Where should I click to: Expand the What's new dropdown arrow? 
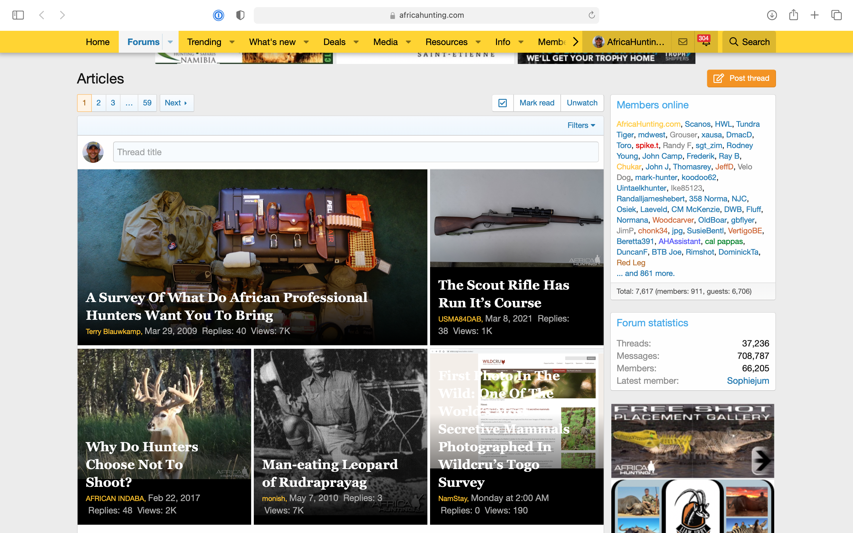(x=306, y=42)
